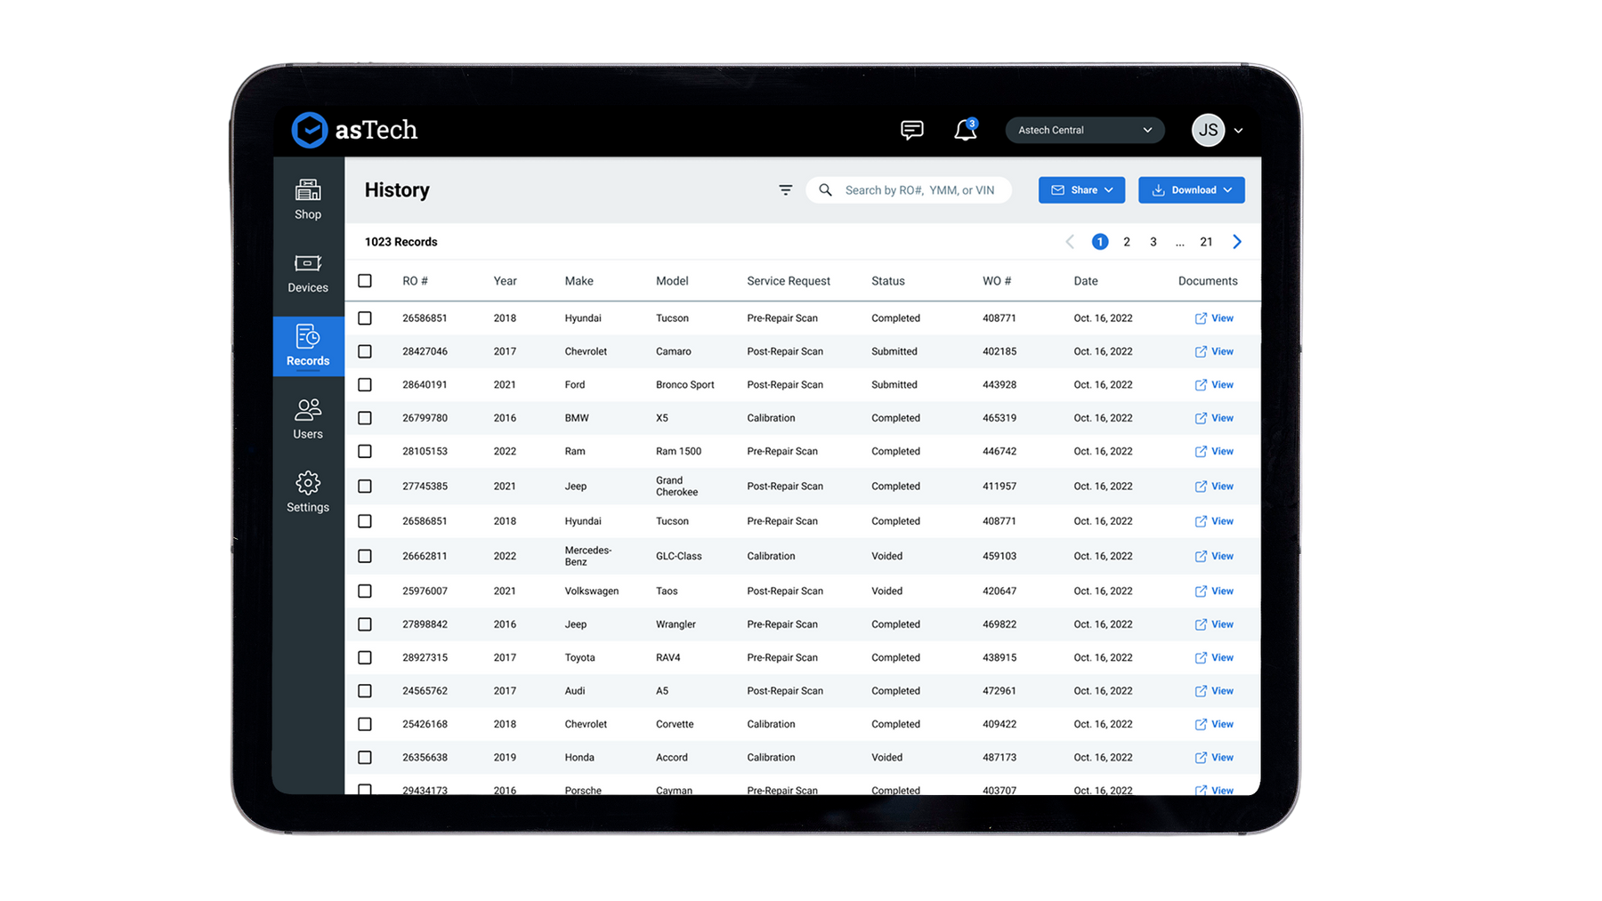Focus the Search by RO#, YMM, or VIN field
Image resolution: width=1602 pixels, height=901 pixels.
point(909,190)
